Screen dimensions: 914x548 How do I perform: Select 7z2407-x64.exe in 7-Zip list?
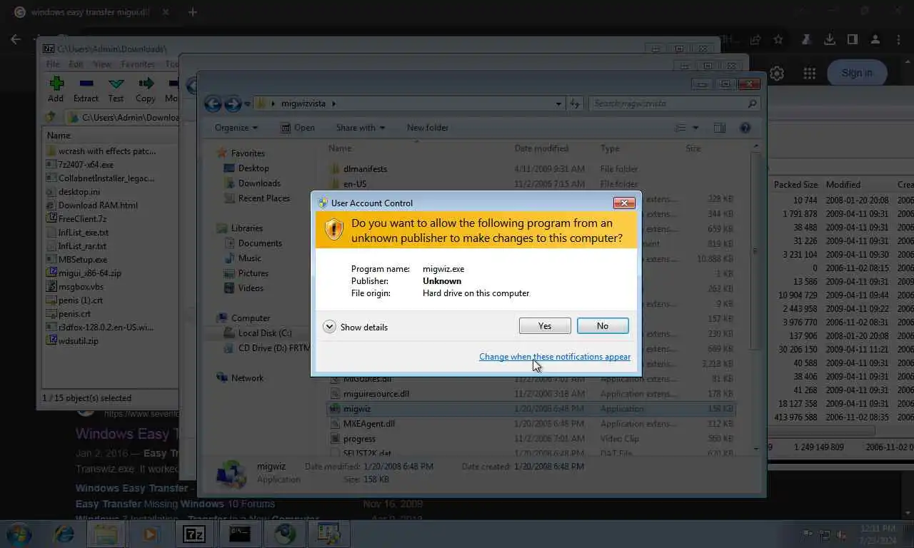click(x=86, y=165)
